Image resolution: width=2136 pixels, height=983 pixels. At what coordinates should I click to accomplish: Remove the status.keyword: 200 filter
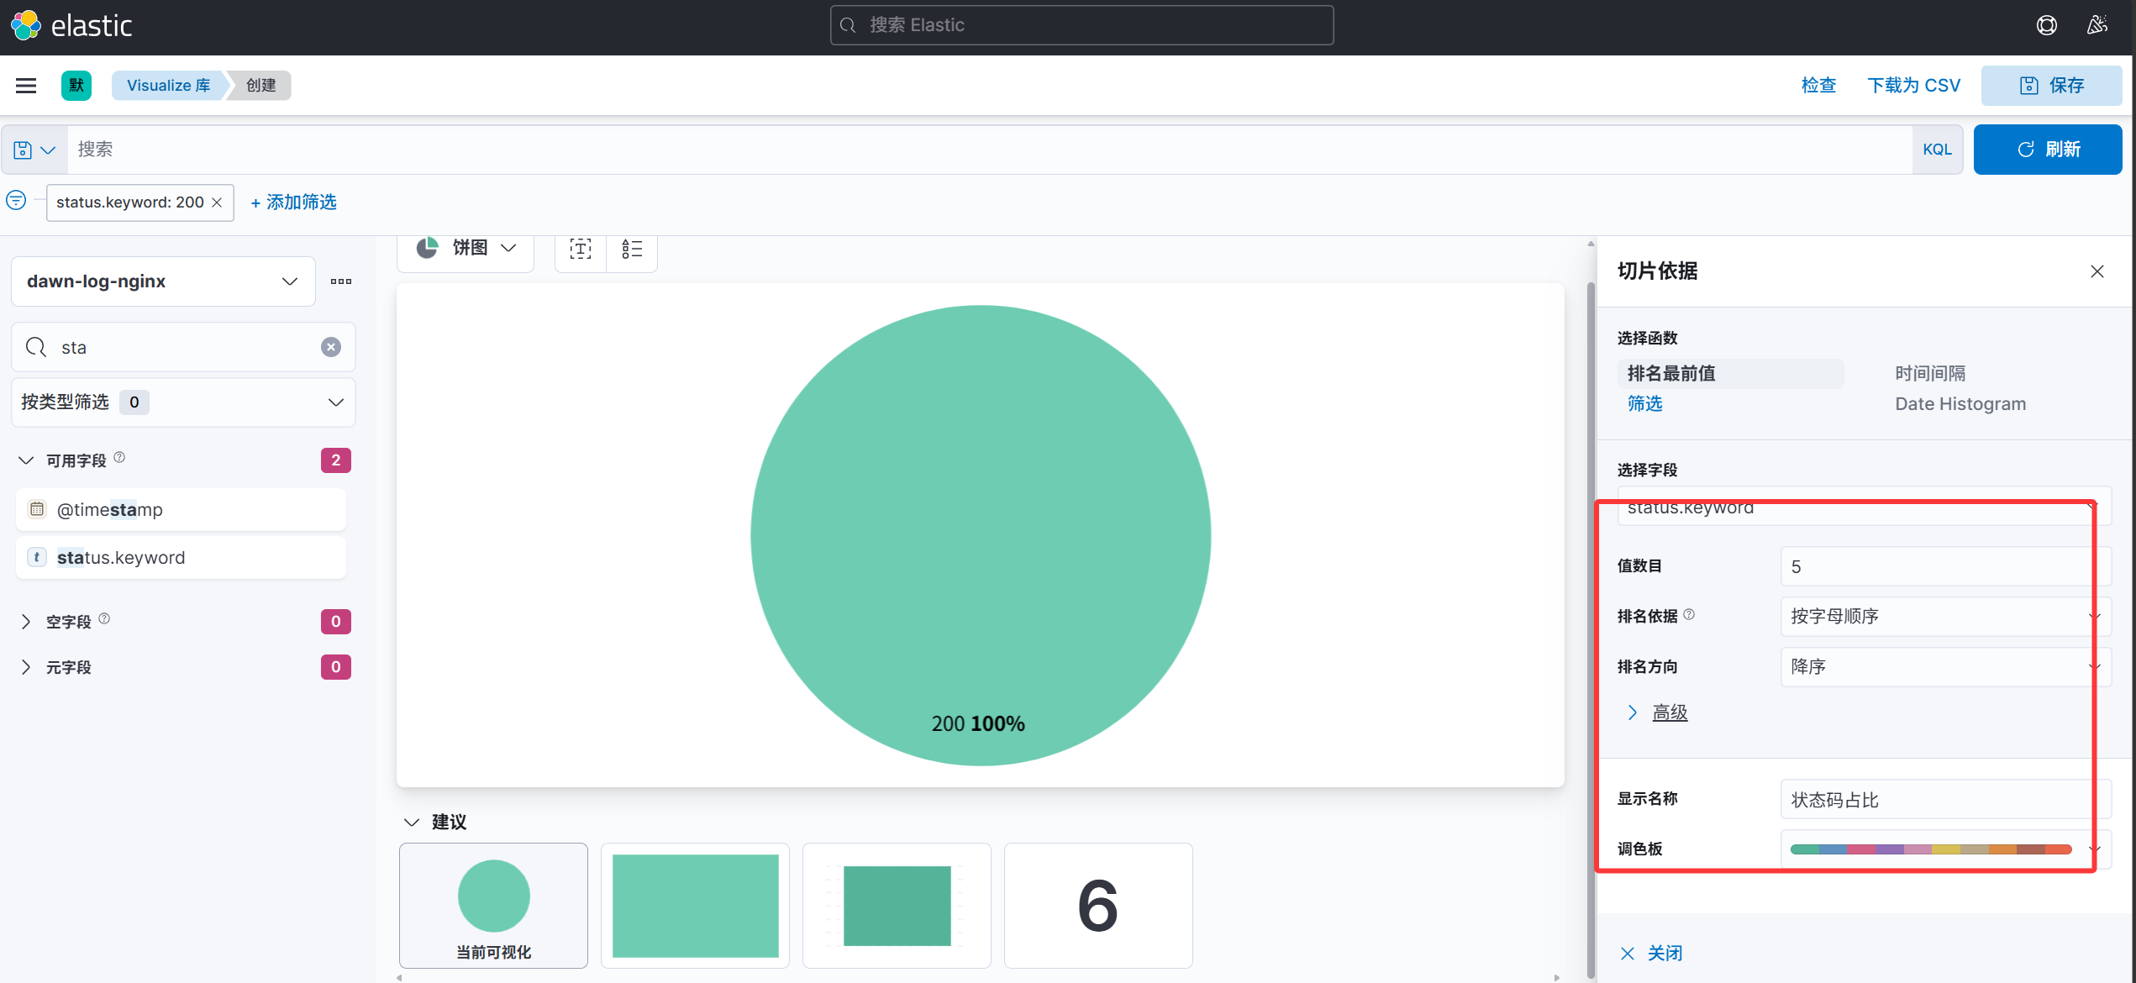pyautogui.click(x=217, y=202)
